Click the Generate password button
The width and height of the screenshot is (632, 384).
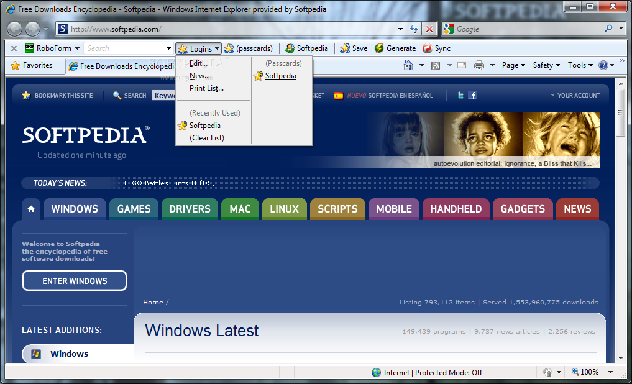pyautogui.click(x=395, y=48)
